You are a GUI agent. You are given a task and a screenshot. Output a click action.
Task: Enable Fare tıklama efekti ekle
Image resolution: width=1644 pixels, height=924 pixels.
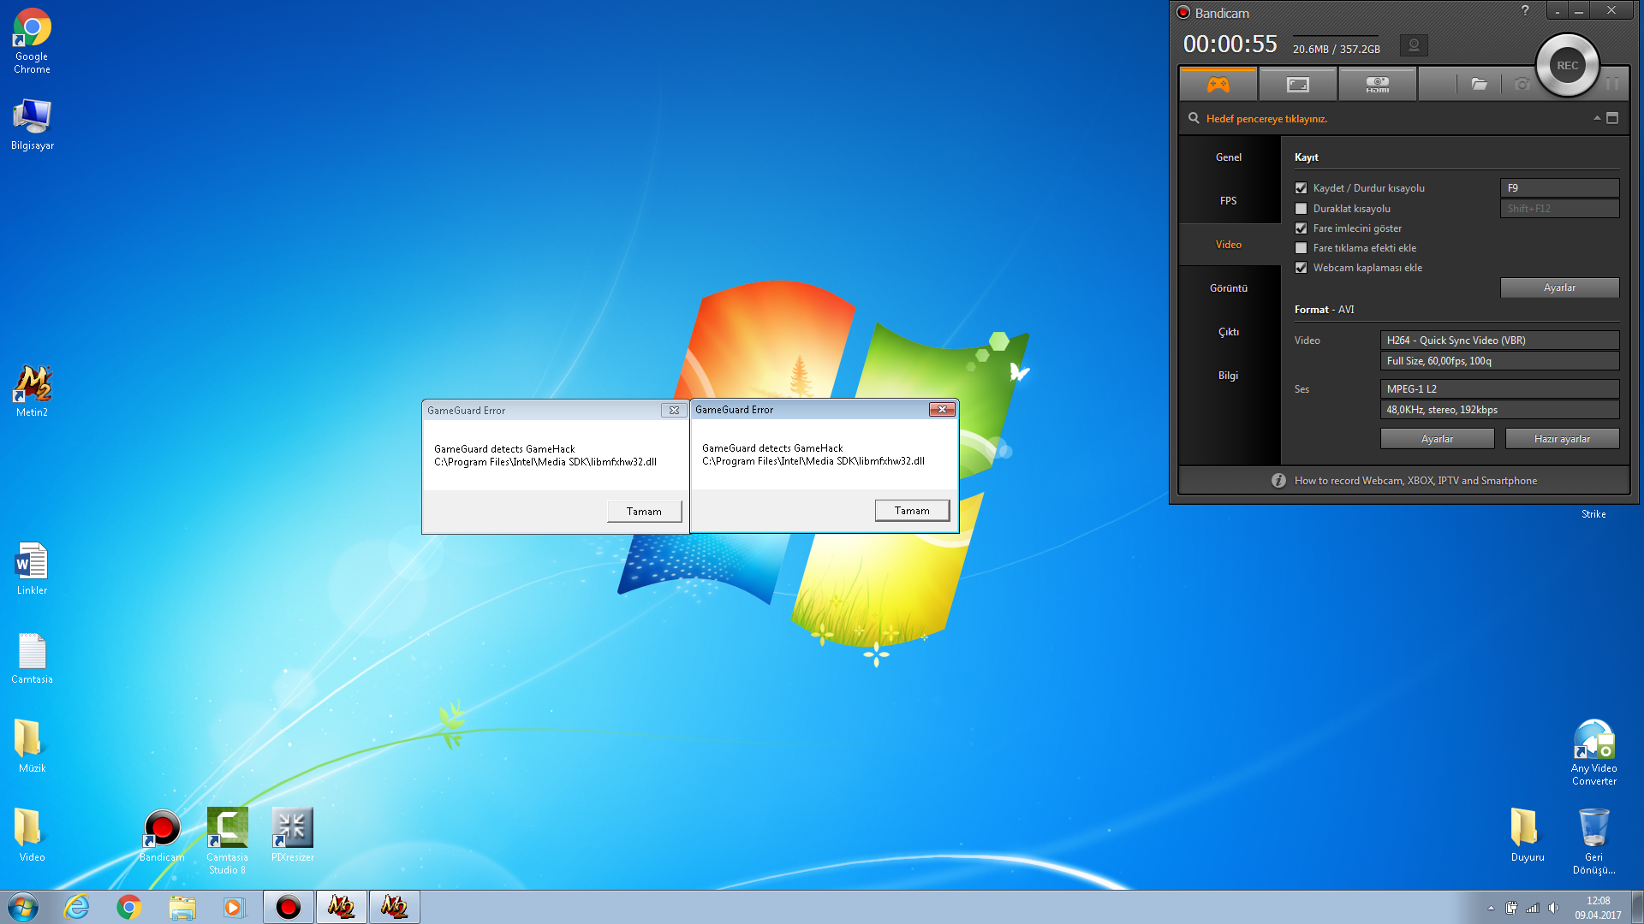(1301, 248)
